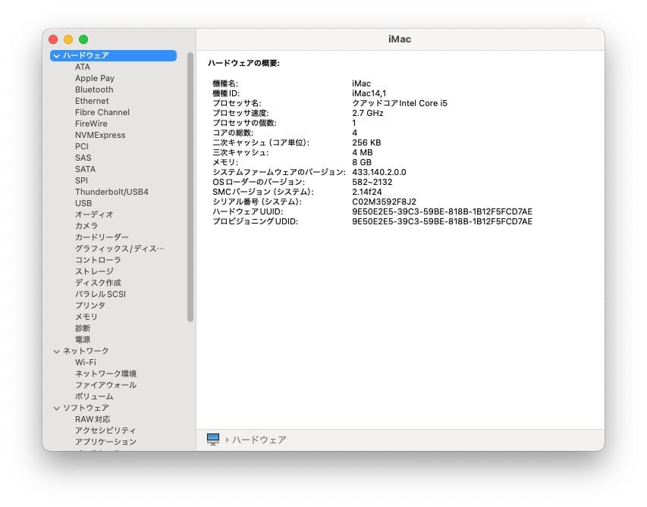
Task: Click the 2.7 GHz processor speed value
Action: tap(368, 114)
